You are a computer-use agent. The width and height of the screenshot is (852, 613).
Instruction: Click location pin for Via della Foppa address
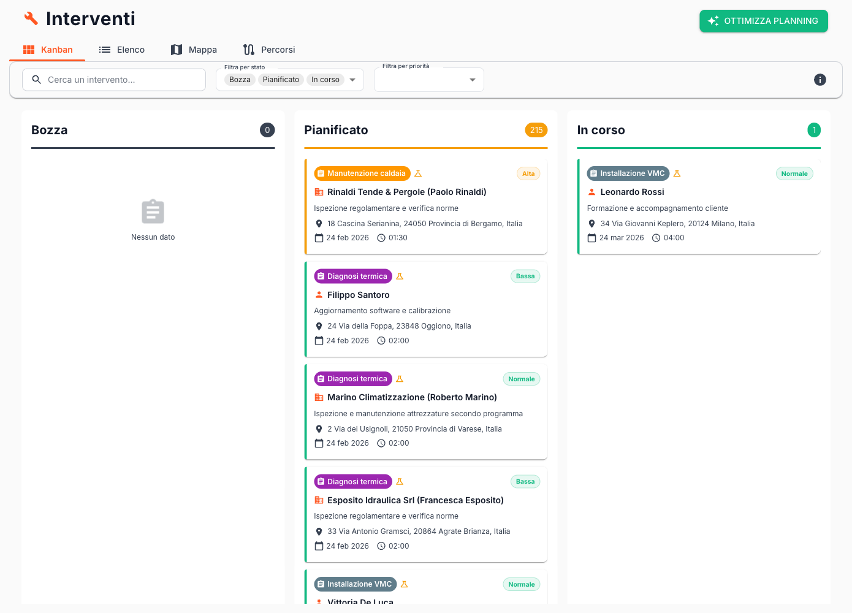[x=319, y=326]
